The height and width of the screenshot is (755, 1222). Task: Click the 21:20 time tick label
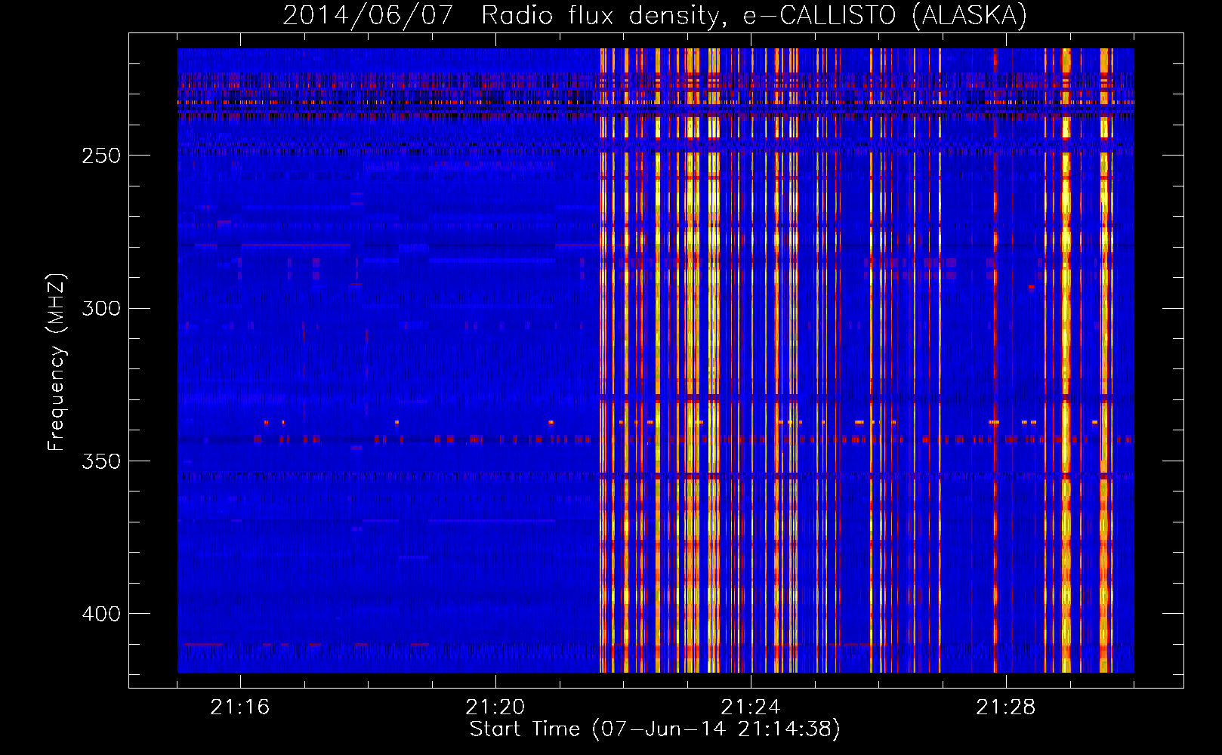pyautogui.click(x=495, y=707)
